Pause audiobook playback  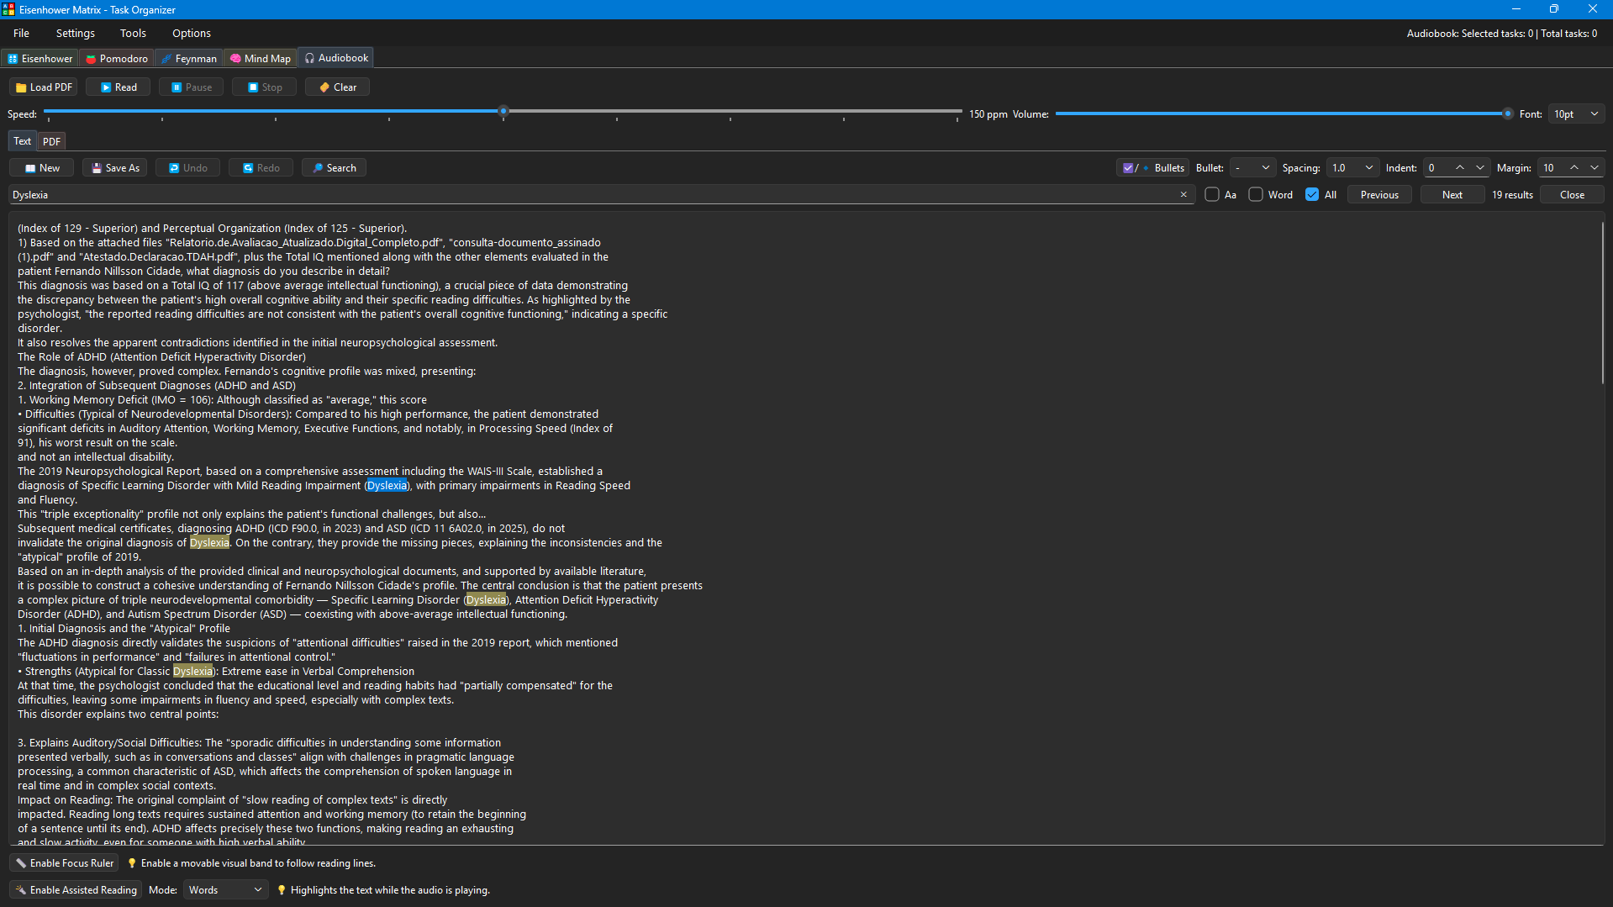192,87
